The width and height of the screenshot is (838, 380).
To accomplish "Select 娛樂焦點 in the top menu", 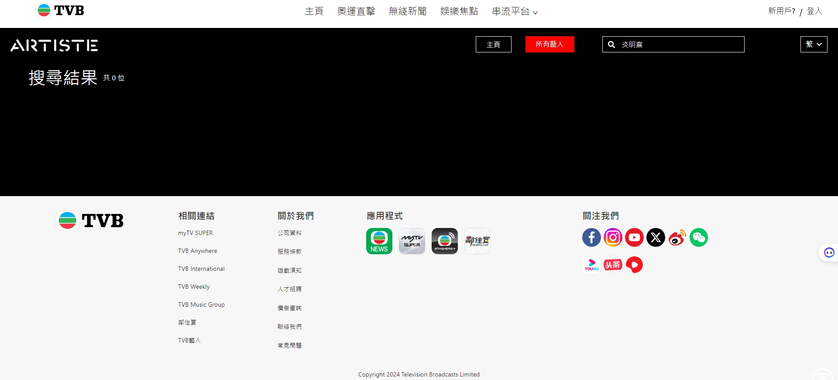I will pyautogui.click(x=459, y=11).
